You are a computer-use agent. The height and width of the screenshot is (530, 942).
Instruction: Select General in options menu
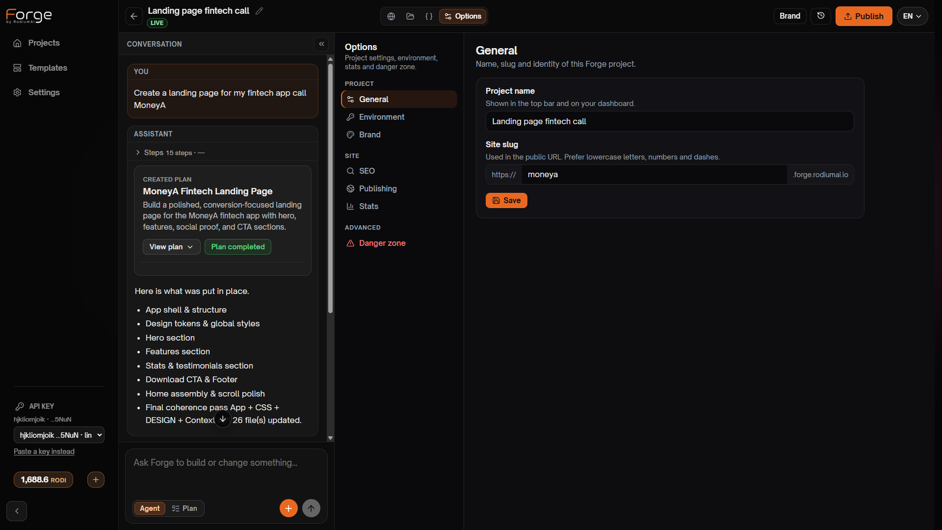pyautogui.click(x=399, y=99)
